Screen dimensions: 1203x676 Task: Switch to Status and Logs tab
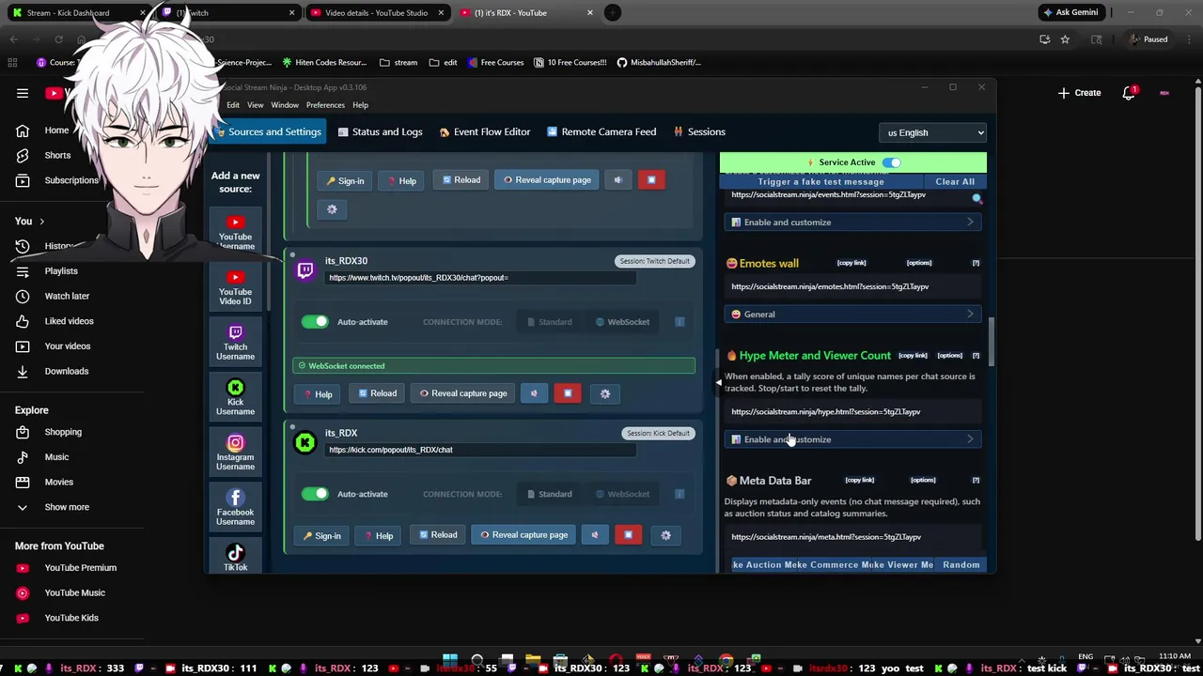pos(379,132)
